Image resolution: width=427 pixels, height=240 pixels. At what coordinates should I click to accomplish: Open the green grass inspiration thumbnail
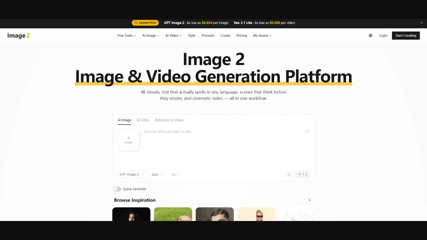pos(173,214)
